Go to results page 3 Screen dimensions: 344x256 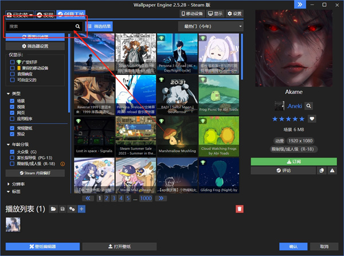click(x=114, y=198)
